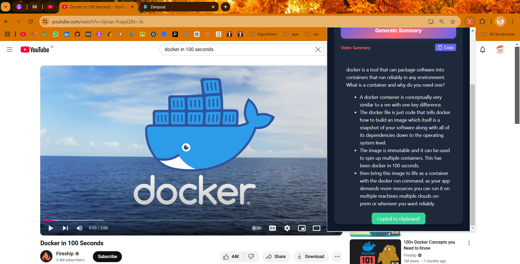The width and height of the screenshot is (520, 264).
Task: Open the bookmarks apps grid
Action: click(7, 34)
